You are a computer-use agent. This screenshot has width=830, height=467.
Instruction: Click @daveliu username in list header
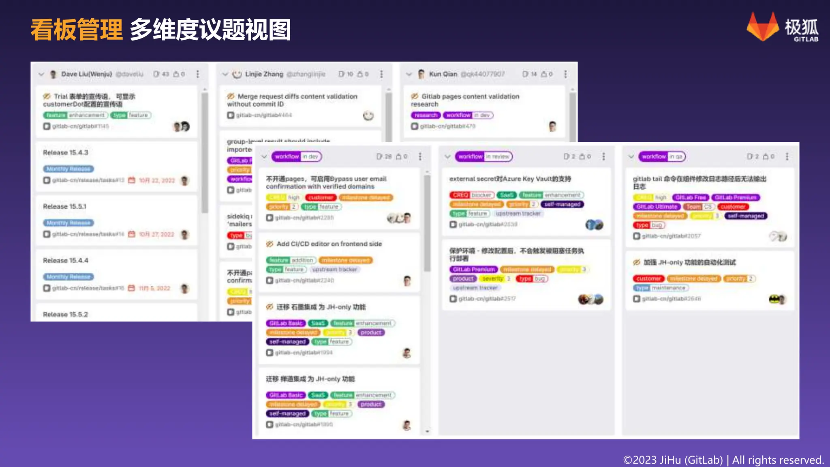[x=130, y=74]
